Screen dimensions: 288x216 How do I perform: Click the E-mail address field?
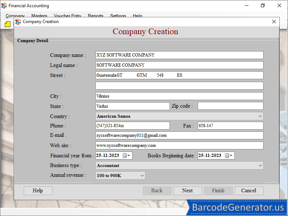coord(179,135)
